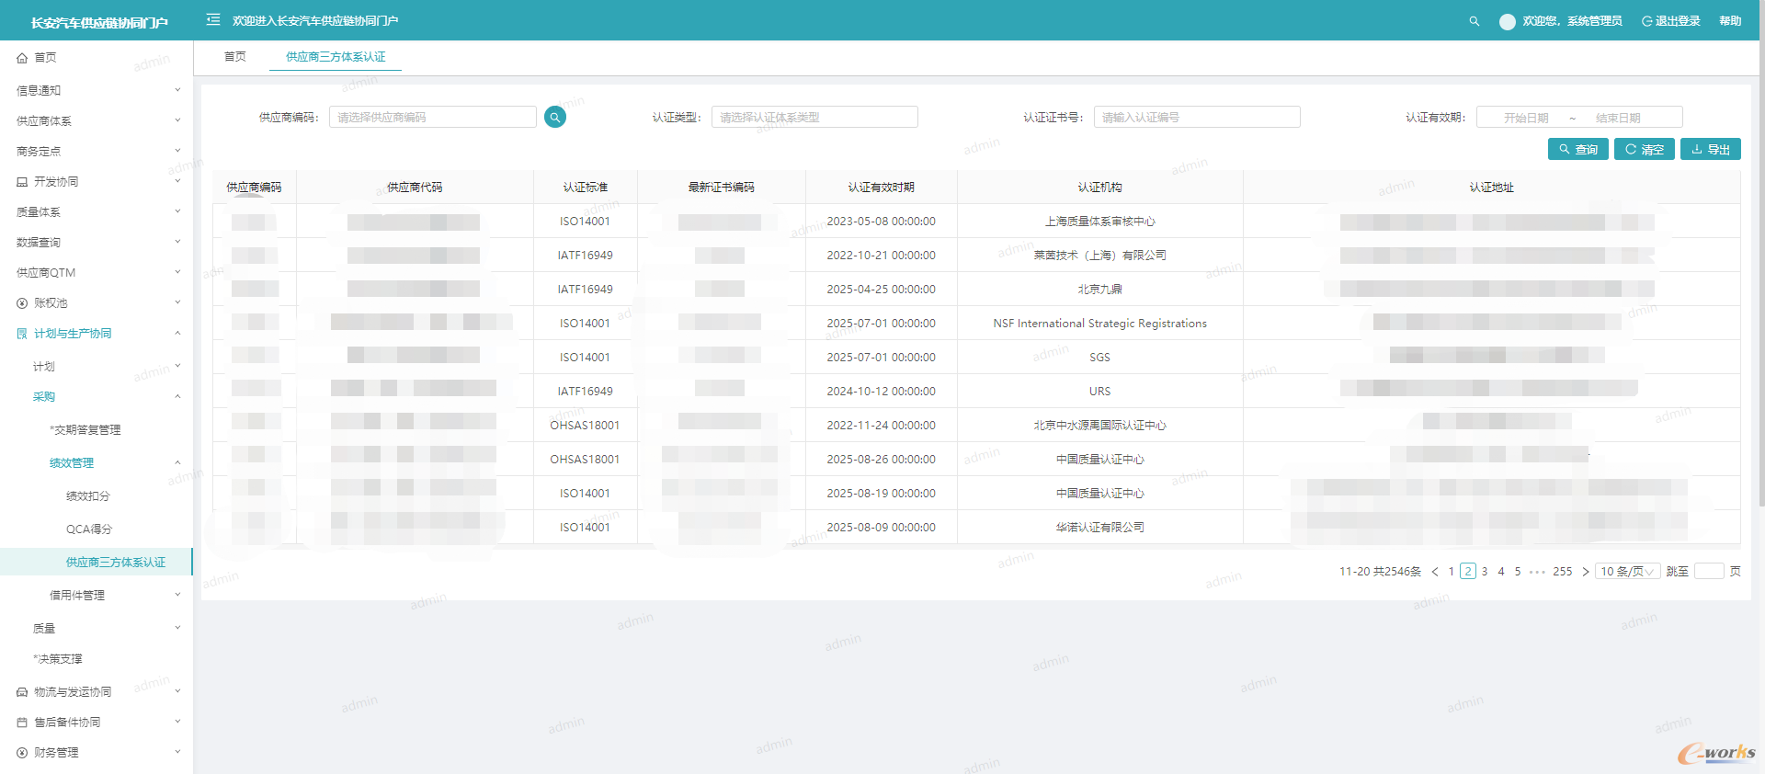Click the 华诺认证有限公司 cell
The width and height of the screenshot is (1765, 774).
tap(1100, 528)
